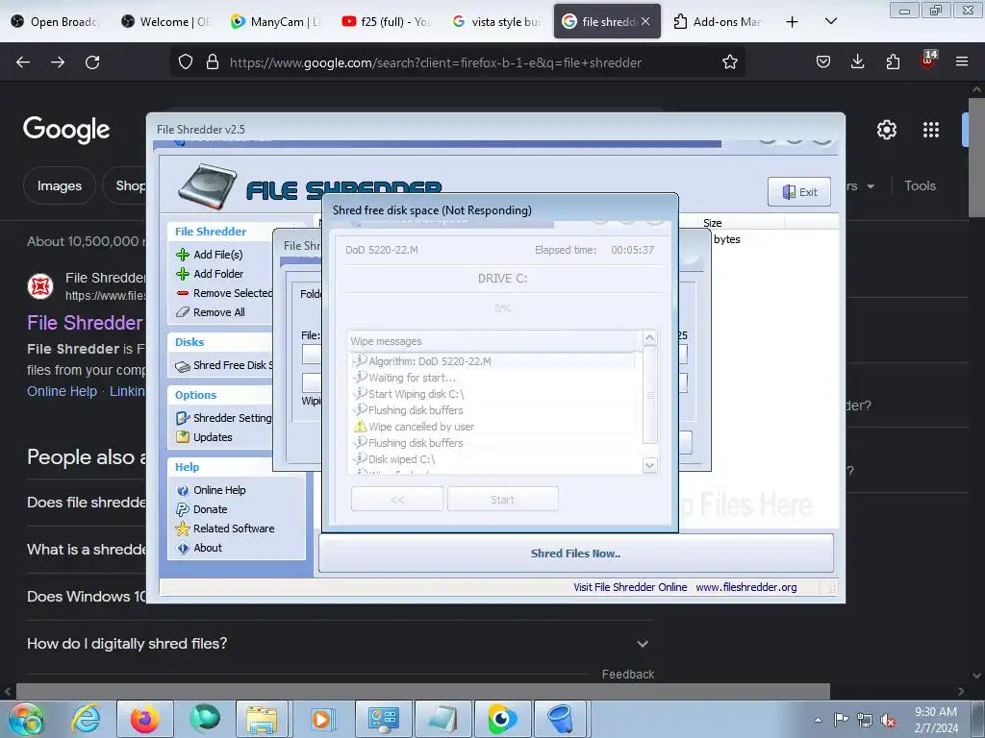Open the Firefox hamburger menu
The image size is (985, 738).
coord(962,62)
